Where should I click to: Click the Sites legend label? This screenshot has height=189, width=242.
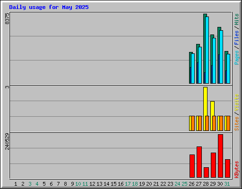click(236, 124)
